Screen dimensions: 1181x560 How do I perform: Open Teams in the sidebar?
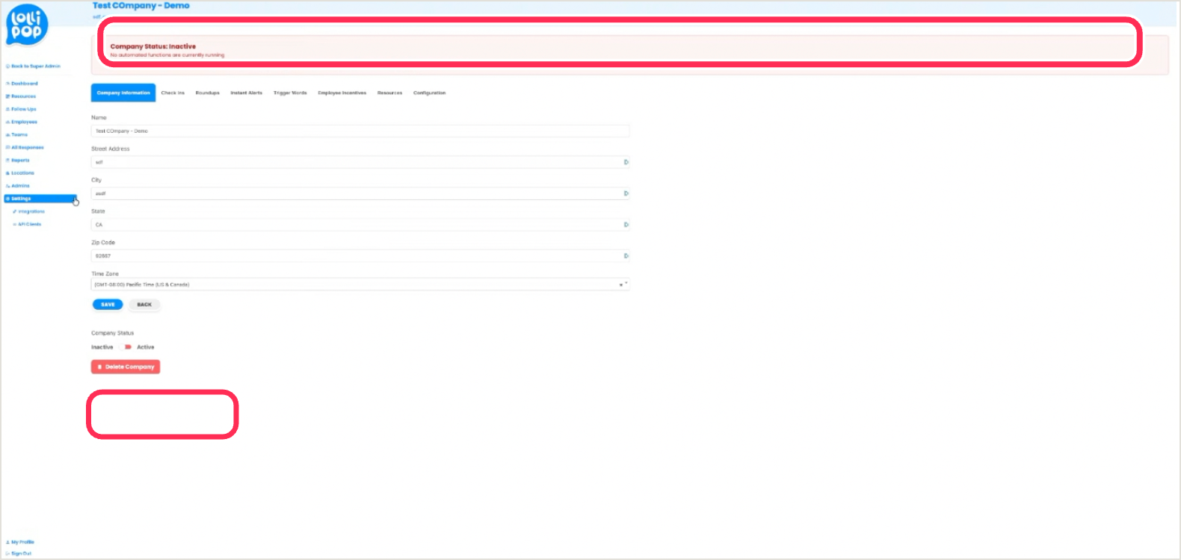pos(16,134)
